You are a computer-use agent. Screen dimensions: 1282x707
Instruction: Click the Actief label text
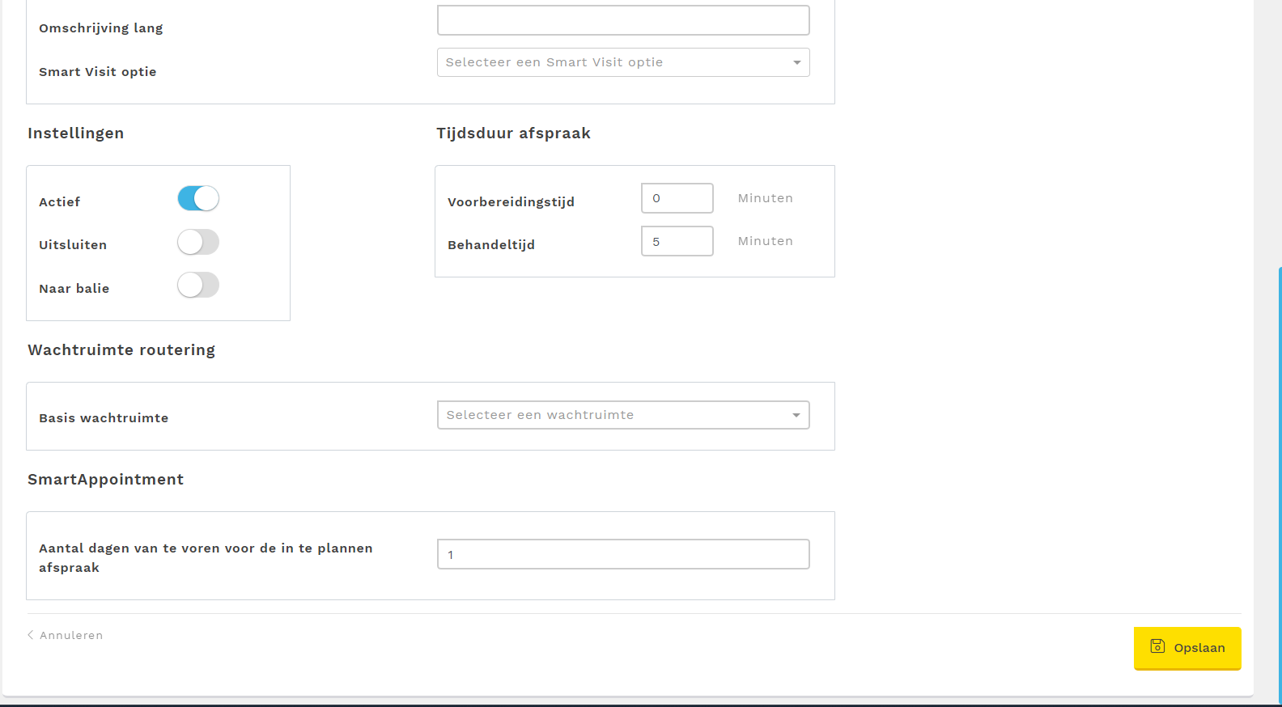60,202
